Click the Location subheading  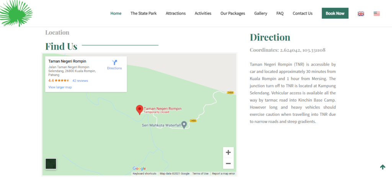pyautogui.click(x=57, y=33)
